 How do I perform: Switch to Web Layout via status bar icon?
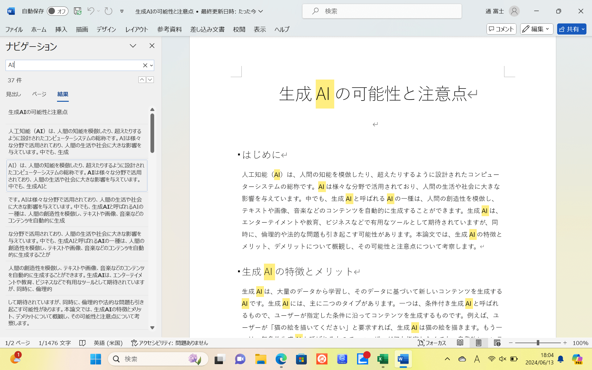pos(497,343)
